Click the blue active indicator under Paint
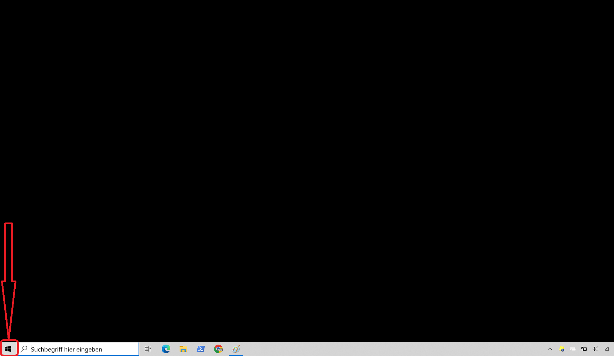Viewport: 614px width, 356px height. coord(236,355)
